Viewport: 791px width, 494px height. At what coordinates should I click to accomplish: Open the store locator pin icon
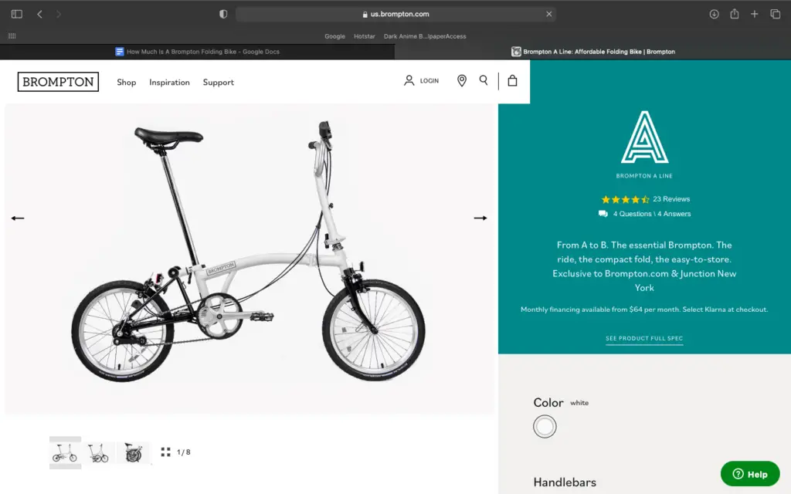462,80
